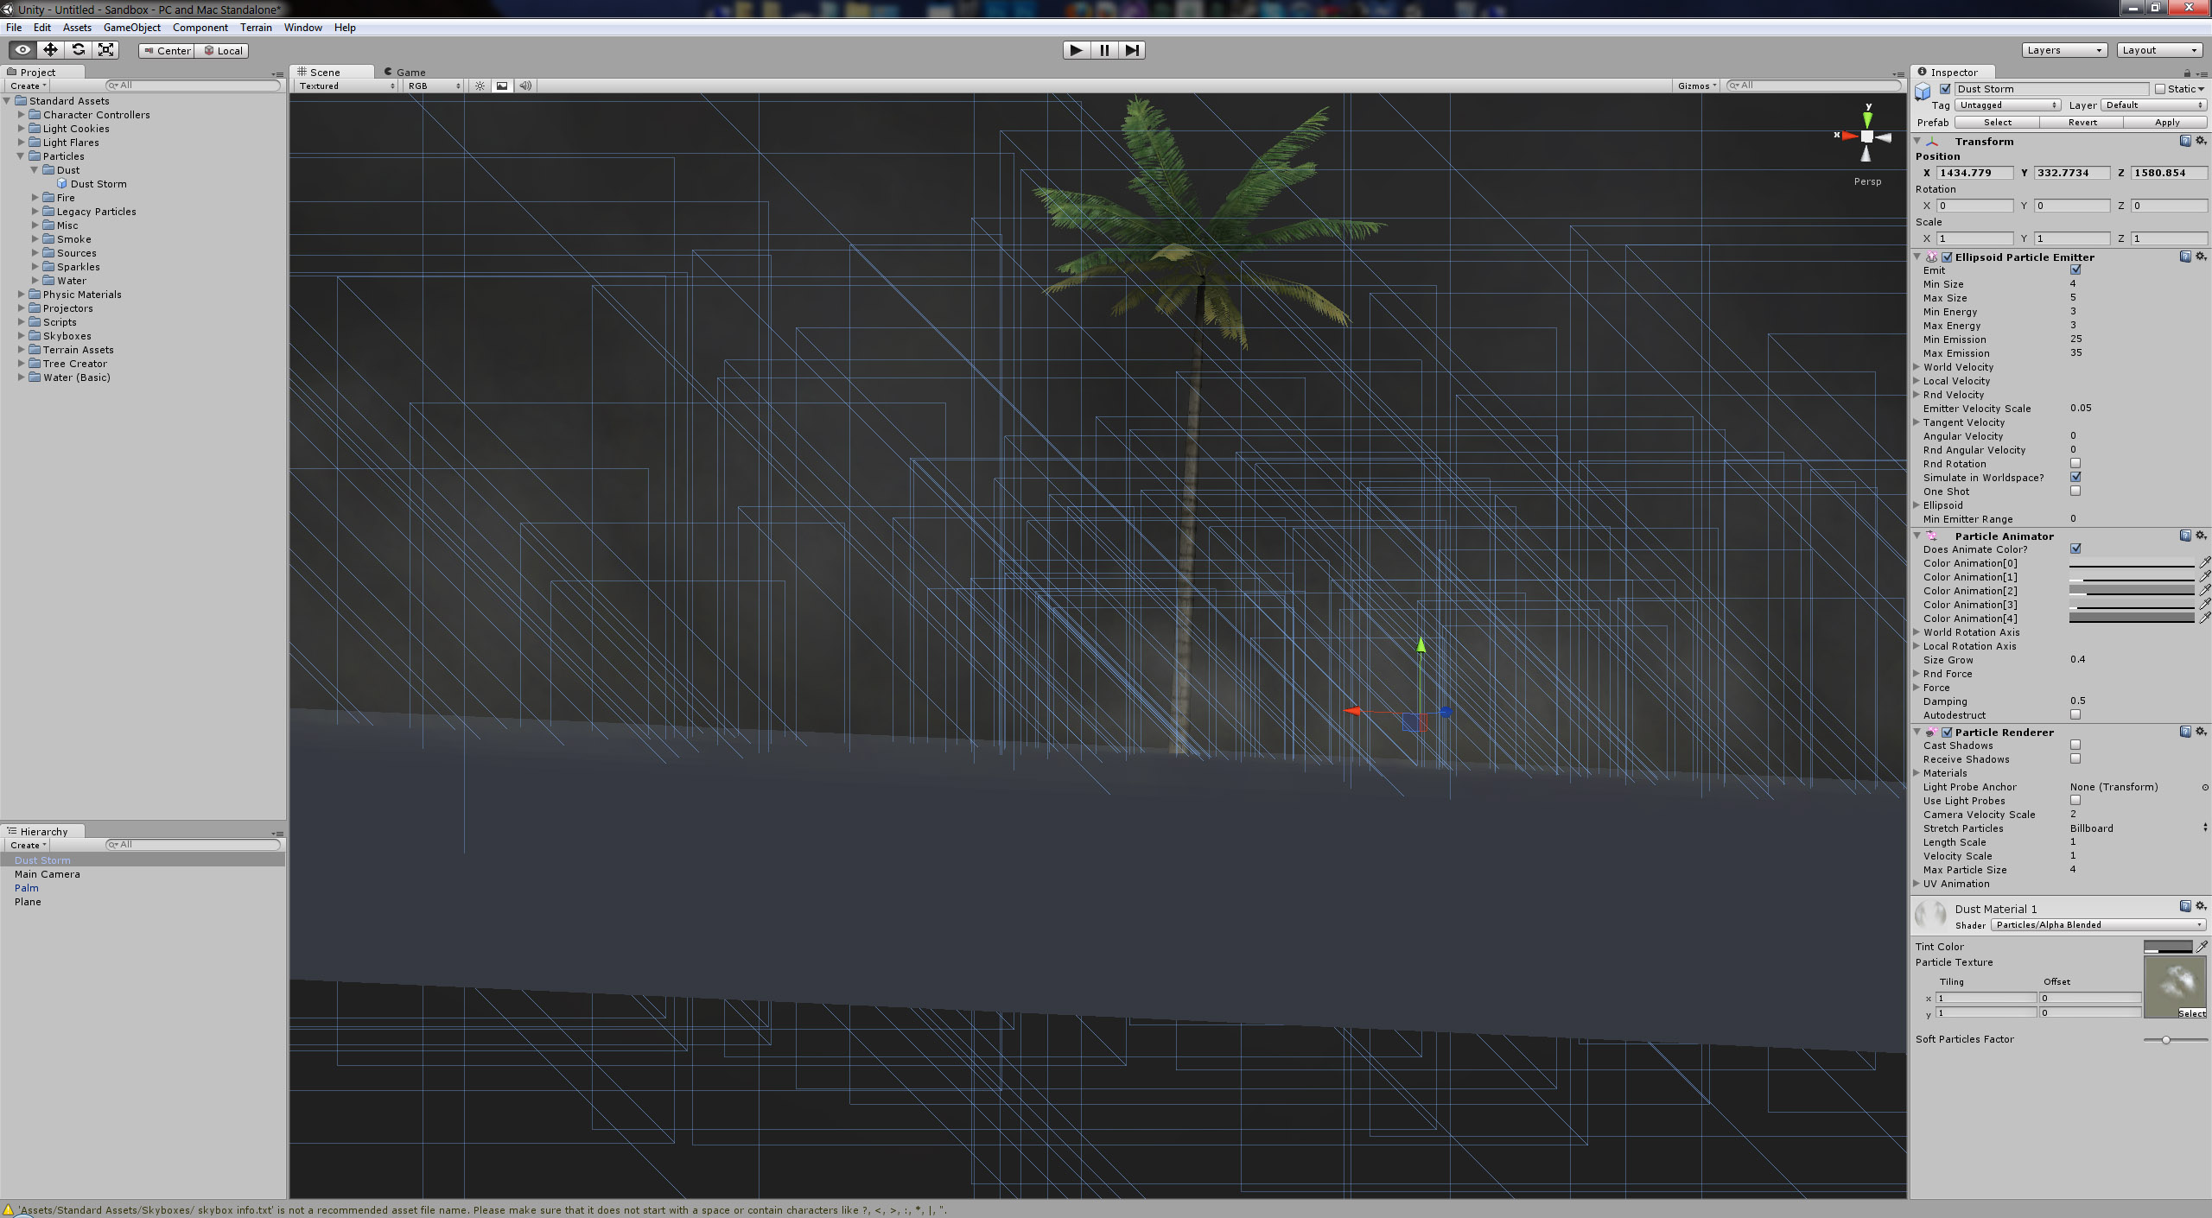Collapse the Particles folder
The width and height of the screenshot is (2212, 1218).
(21, 156)
